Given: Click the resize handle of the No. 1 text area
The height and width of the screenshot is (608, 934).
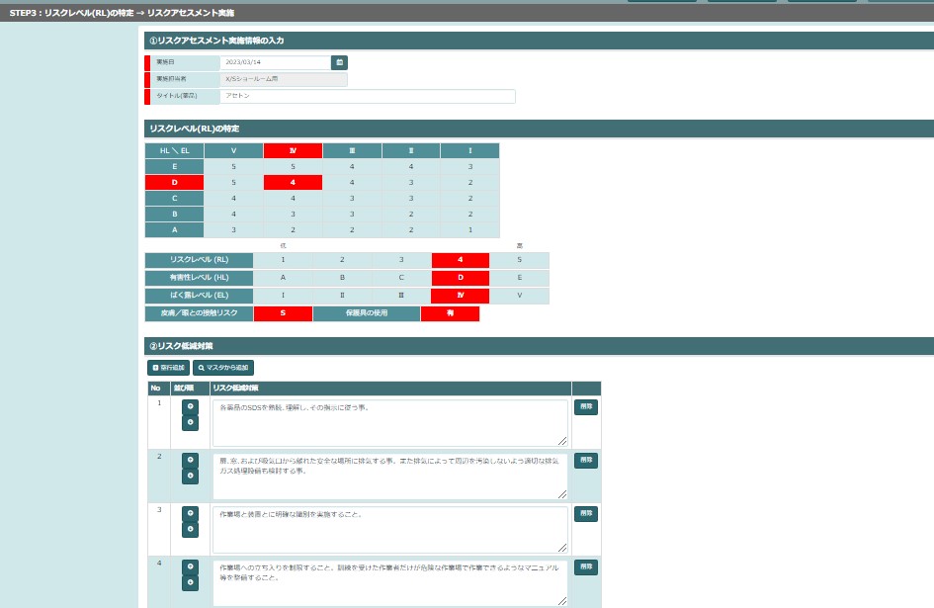Looking at the screenshot, I should [x=563, y=441].
